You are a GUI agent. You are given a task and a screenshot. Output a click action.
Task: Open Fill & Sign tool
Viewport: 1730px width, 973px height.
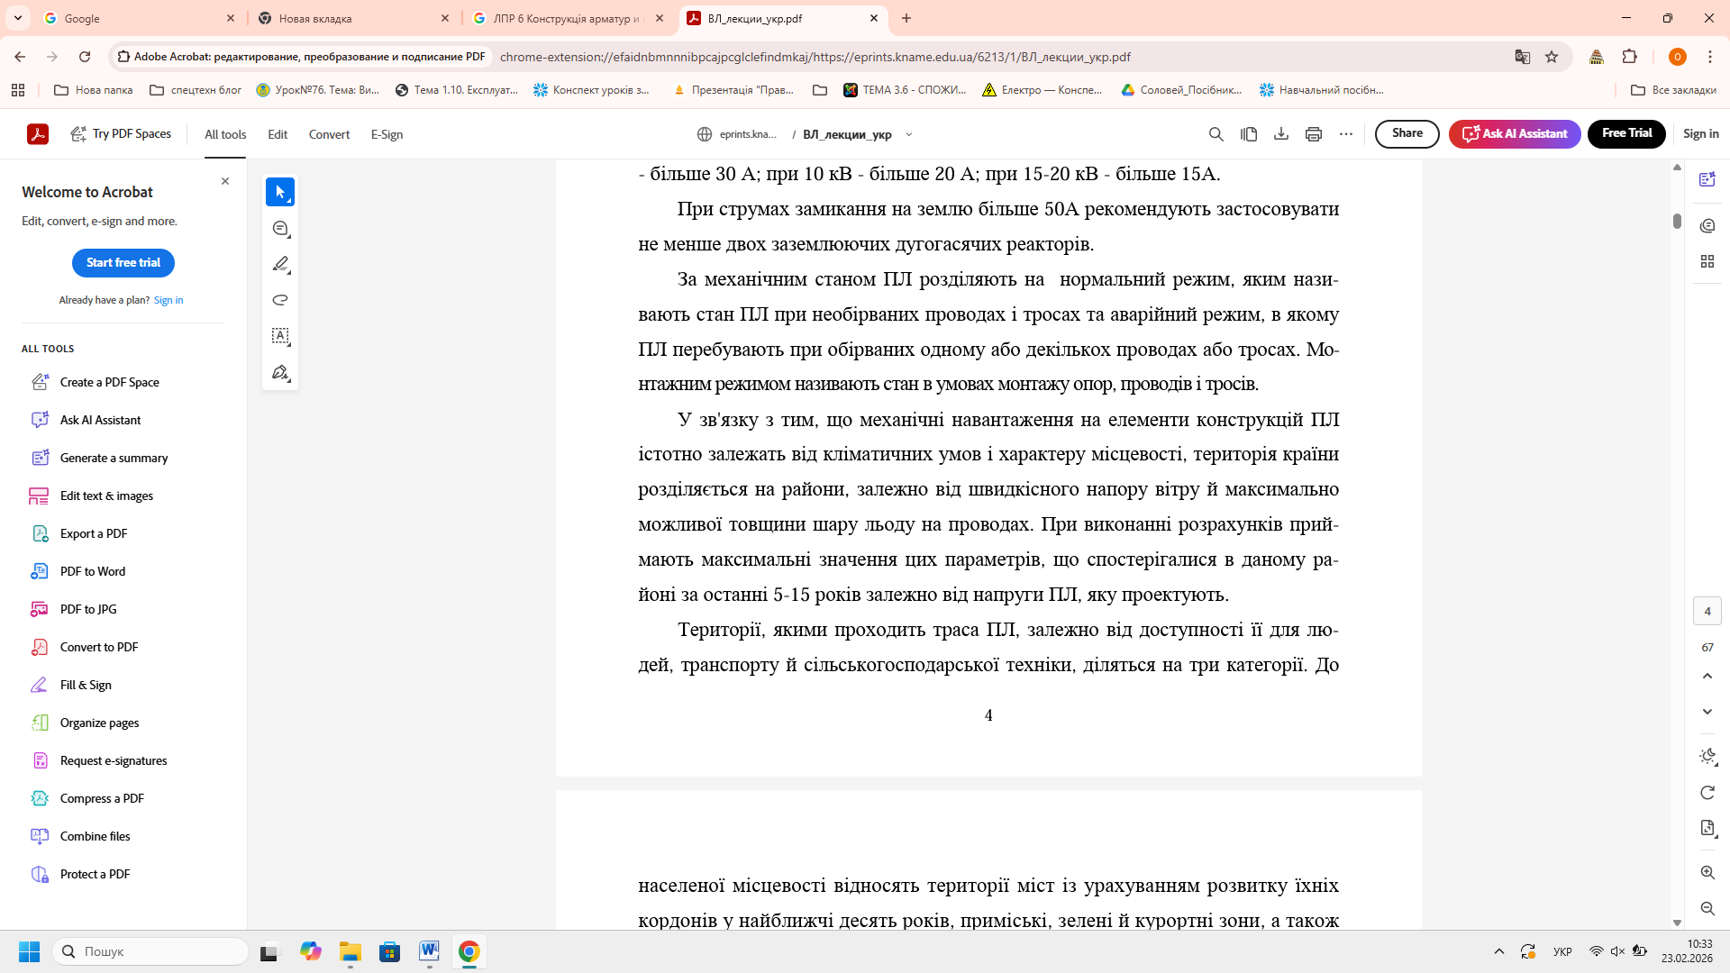(x=86, y=685)
